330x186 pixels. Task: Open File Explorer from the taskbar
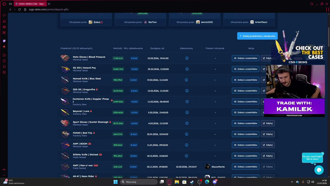177,182
